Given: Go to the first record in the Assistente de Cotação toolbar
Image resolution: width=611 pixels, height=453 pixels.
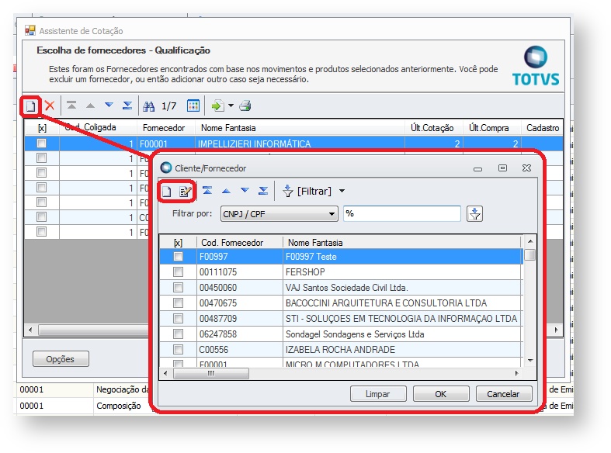Looking at the screenshot, I should pos(71,105).
